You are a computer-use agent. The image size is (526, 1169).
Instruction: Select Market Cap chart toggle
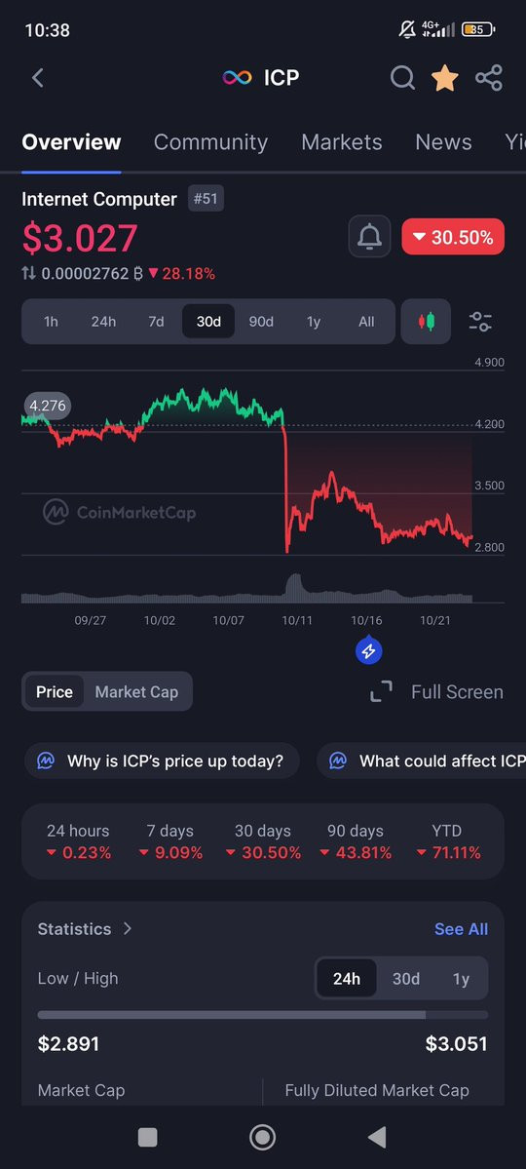coord(137,692)
